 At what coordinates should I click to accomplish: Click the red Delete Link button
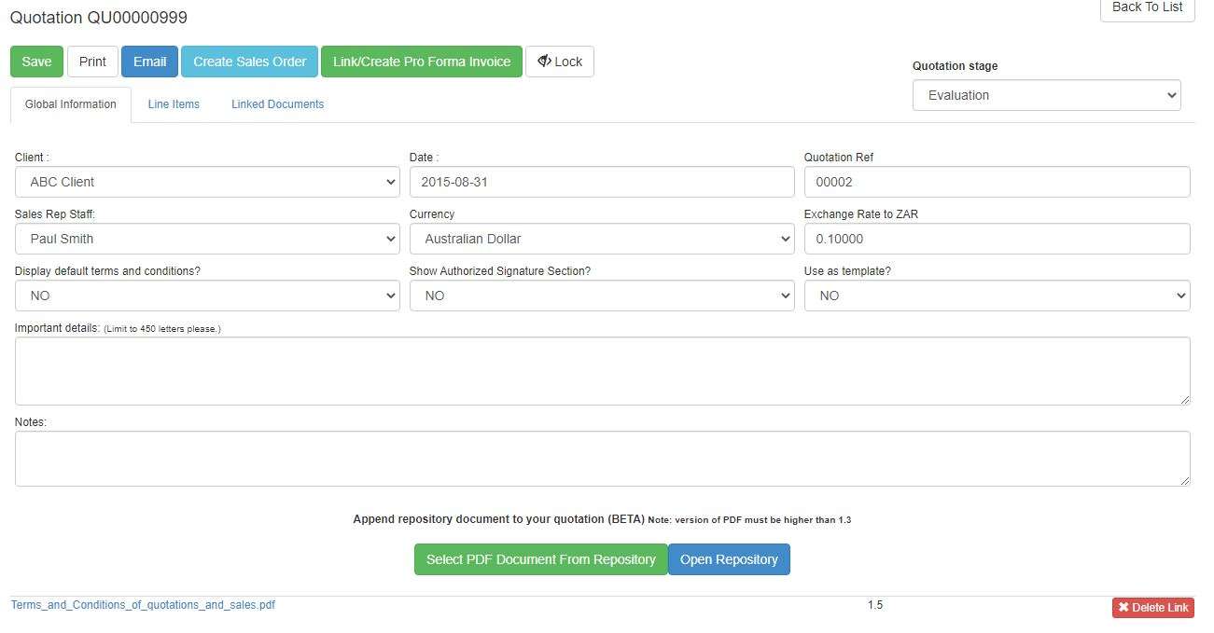(x=1152, y=608)
